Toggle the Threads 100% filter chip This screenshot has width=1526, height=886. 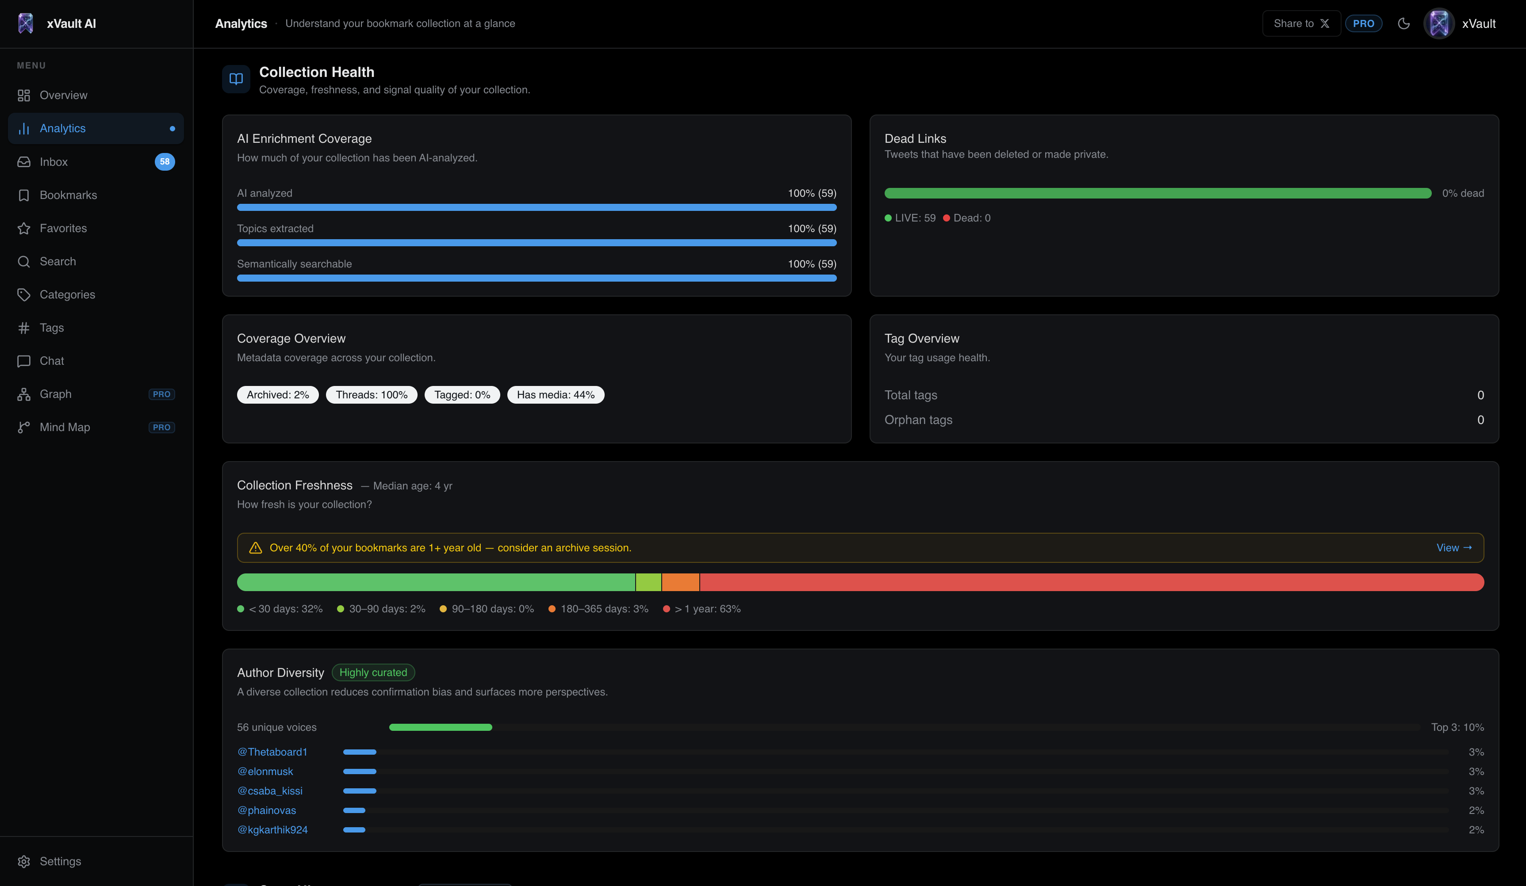click(371, 394)
